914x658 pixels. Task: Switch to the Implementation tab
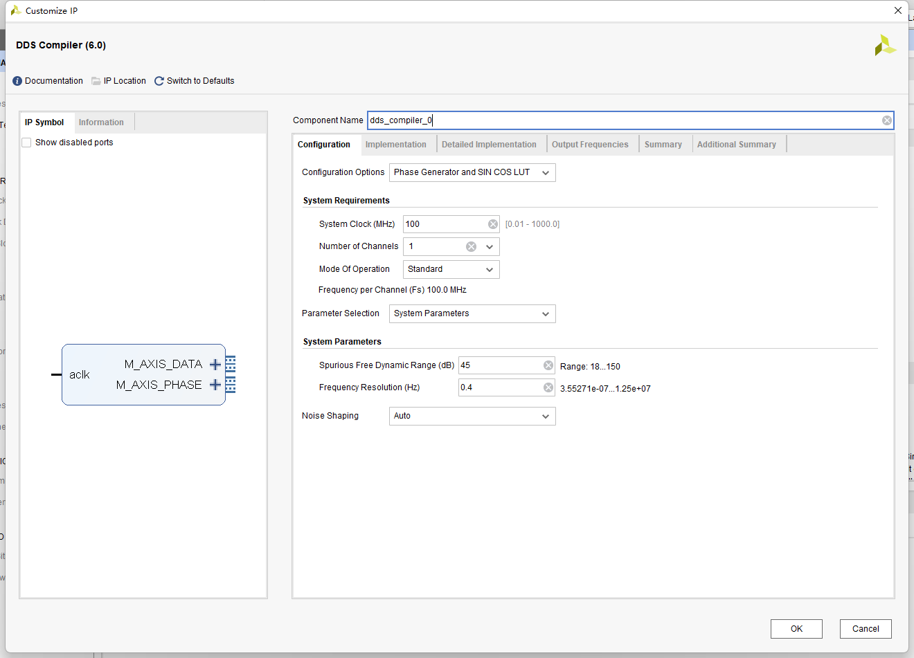(x=396, y=145)
